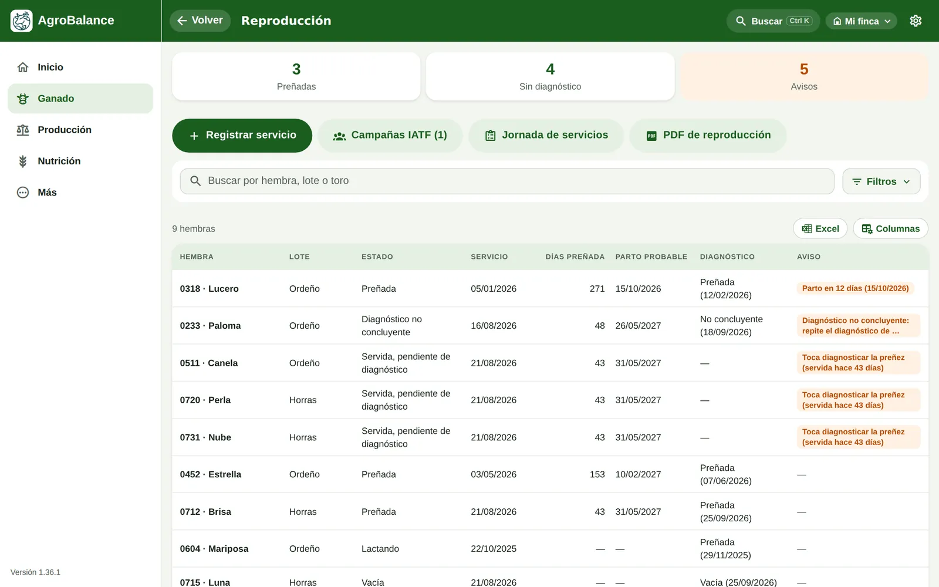Select Ganado in the sidebar
Screen dimensions: 939x587
tap(80, 99)
